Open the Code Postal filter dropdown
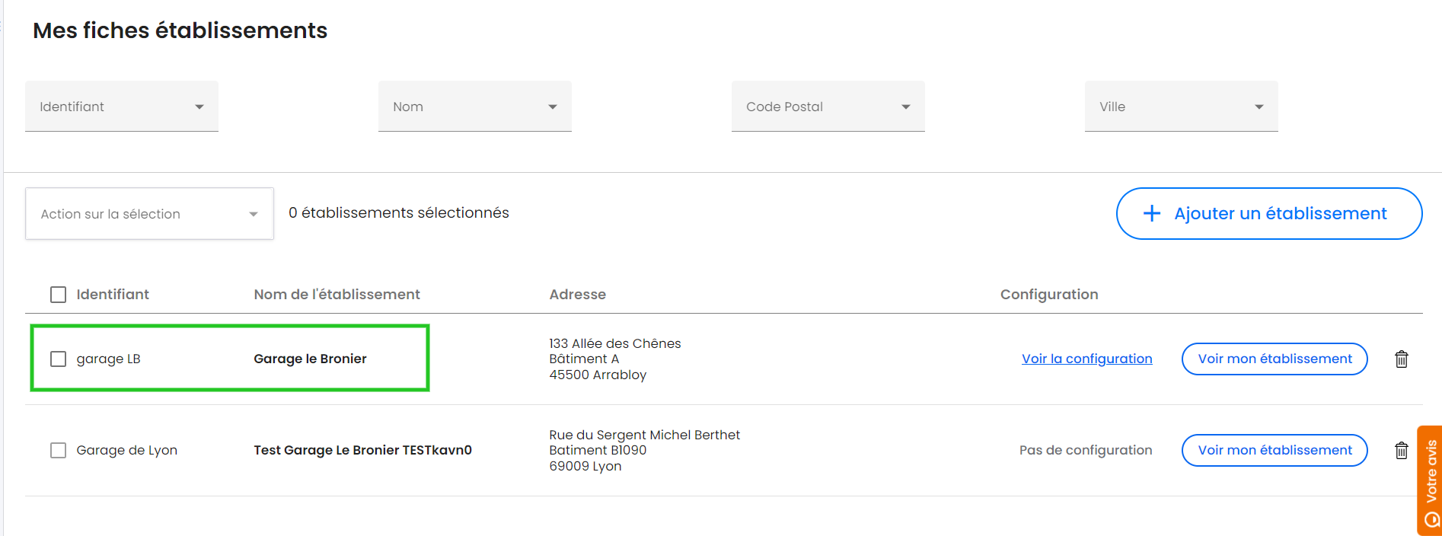Image resolution: width=1442 pixels, height=536 pixels. [828, 107]
